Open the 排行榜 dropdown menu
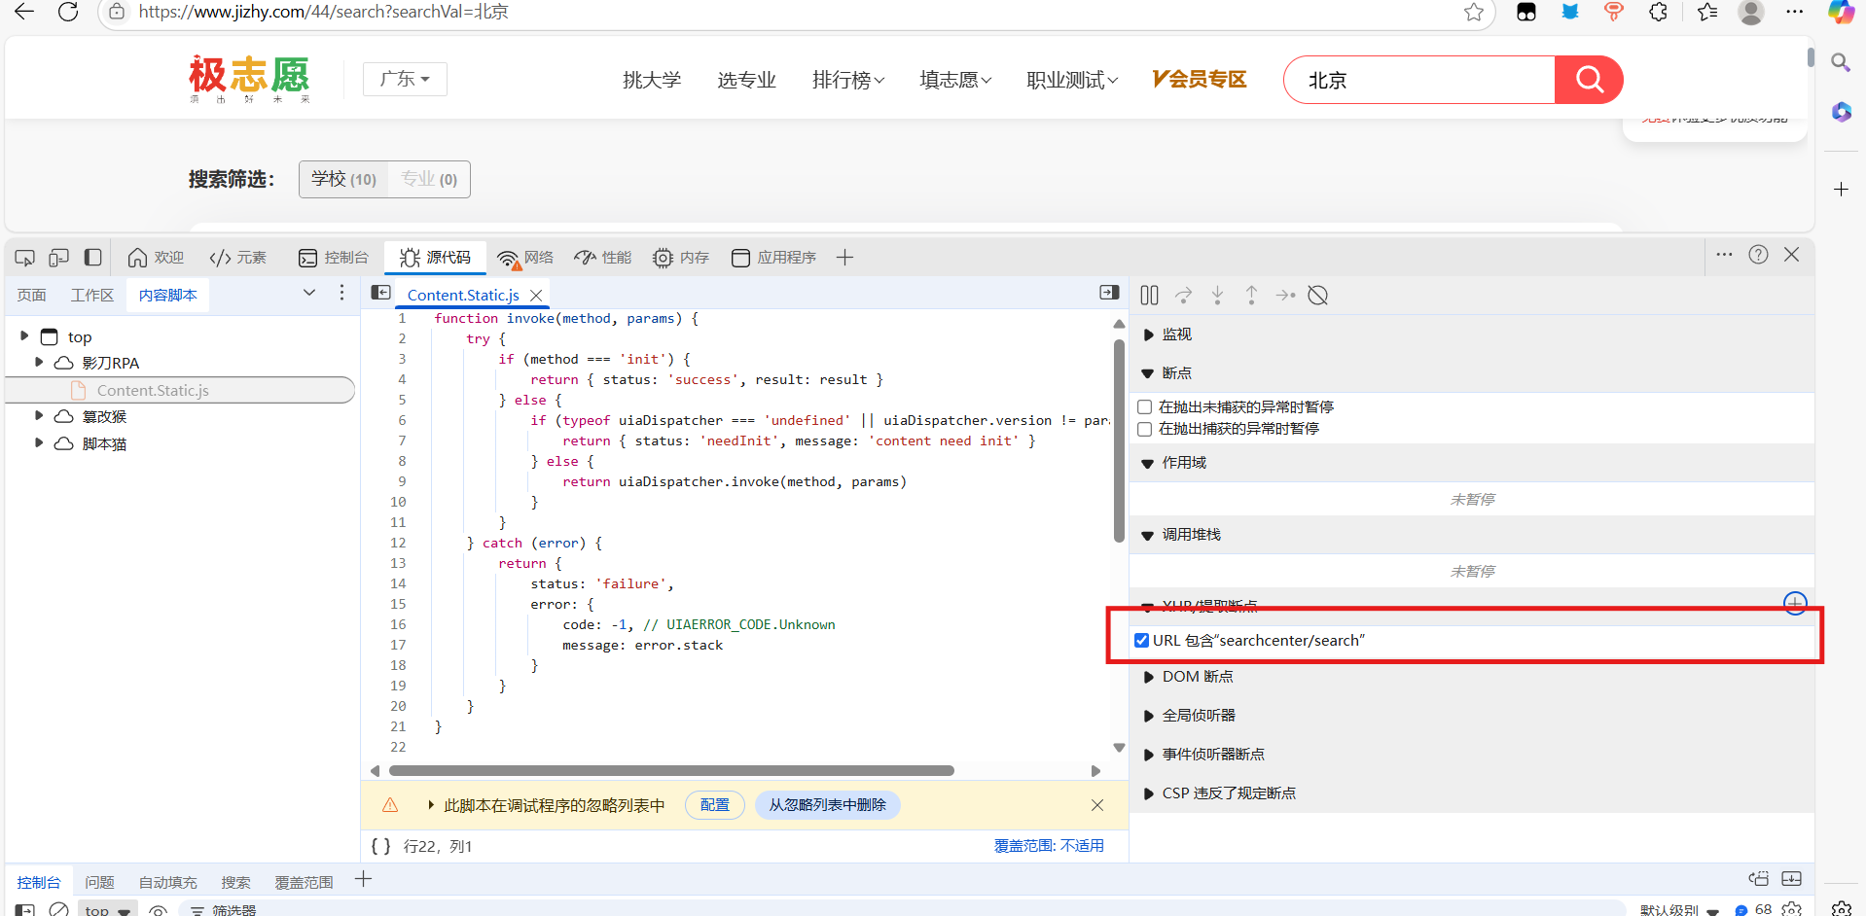The image size is (1866, 916). [x=848, y=80]
